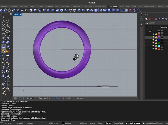168x125 pixels.
Task: Select the Fillet curves tool
Action: click(8, 34)
